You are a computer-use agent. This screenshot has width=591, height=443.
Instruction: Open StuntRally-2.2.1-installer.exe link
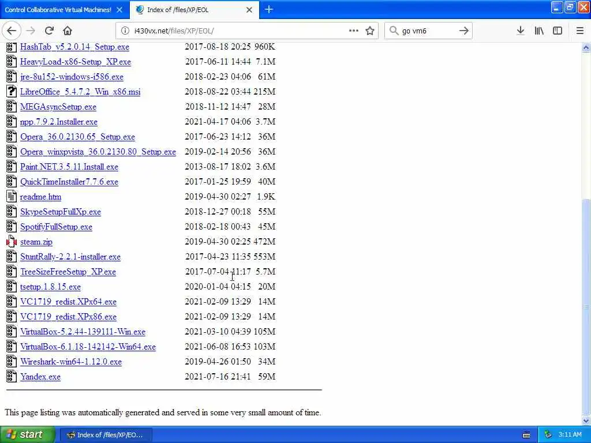coord(70,257)
